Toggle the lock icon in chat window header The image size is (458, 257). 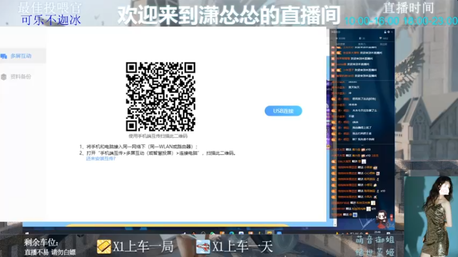click(385, 32)
